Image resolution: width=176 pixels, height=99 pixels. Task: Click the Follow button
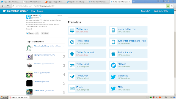pos(45,33)
